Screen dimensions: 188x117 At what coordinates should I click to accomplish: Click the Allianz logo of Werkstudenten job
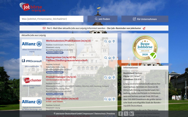pyautogui.click(x=32, y=44)
